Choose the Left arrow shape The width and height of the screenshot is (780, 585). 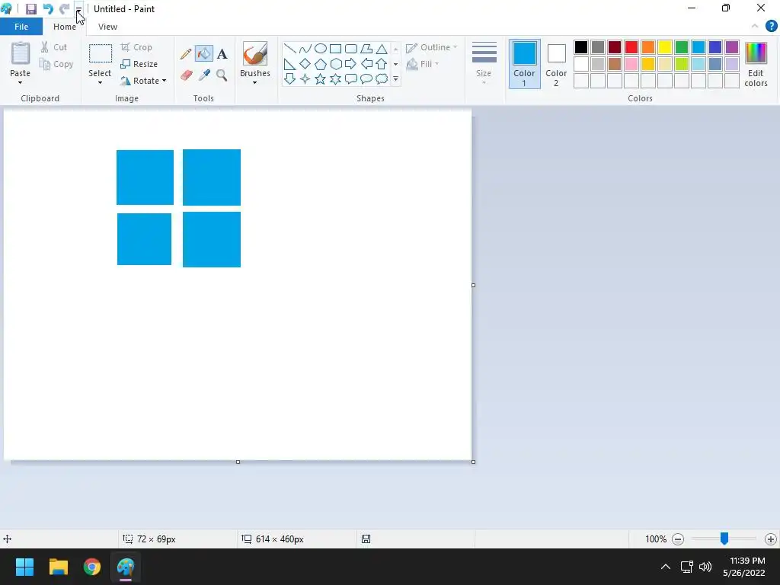(x=366, y=64)
